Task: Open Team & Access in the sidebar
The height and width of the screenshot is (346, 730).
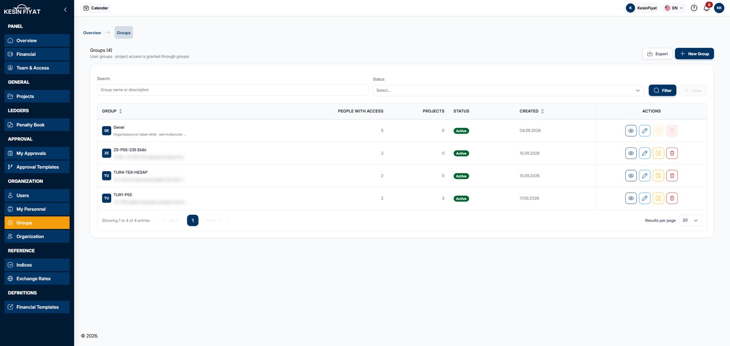Action: pyautogui.click(x=37, y=68)
